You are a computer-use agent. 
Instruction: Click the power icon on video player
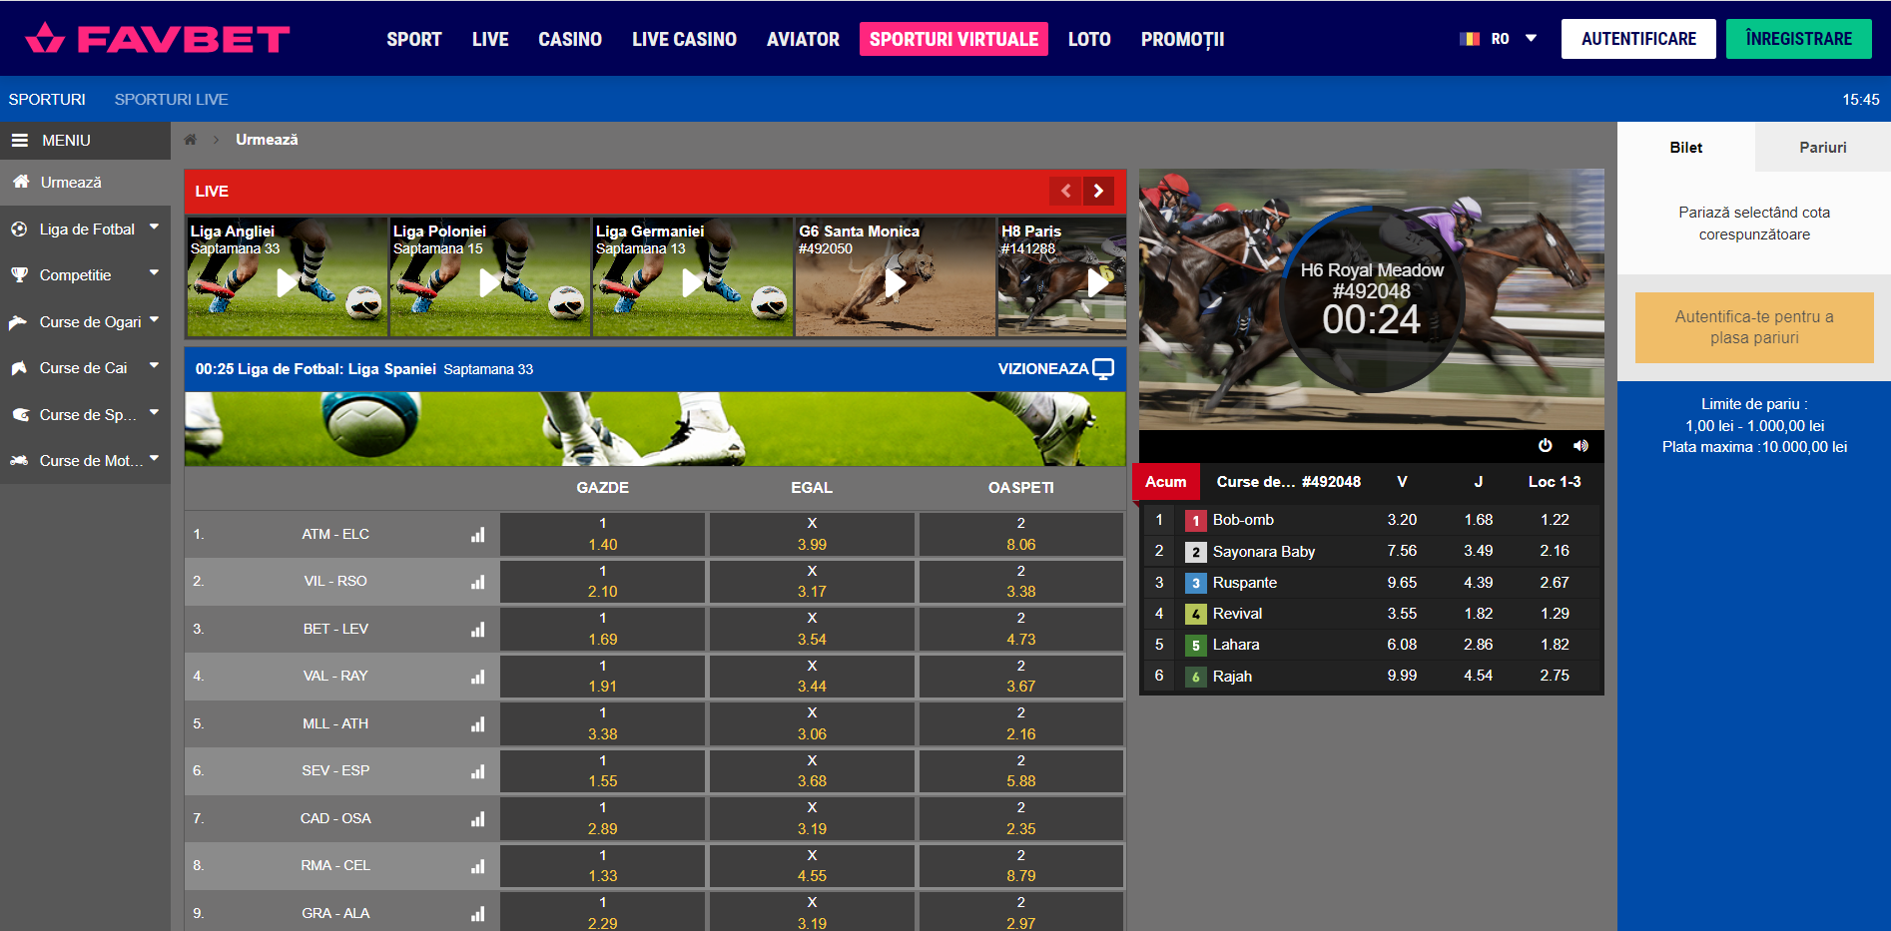pos(1546,446)
